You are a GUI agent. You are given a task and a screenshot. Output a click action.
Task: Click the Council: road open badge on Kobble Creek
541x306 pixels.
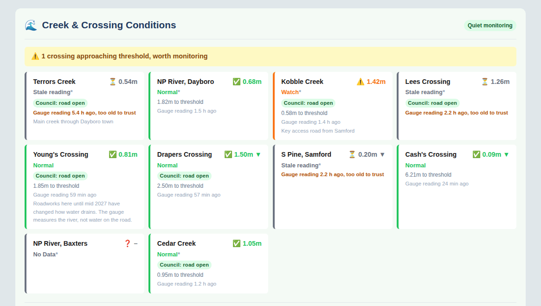coord(309,103)
